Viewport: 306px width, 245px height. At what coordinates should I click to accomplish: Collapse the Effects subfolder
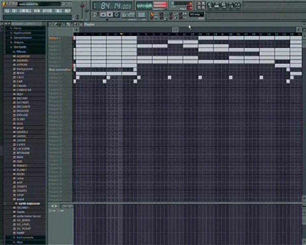coord(21,52)
